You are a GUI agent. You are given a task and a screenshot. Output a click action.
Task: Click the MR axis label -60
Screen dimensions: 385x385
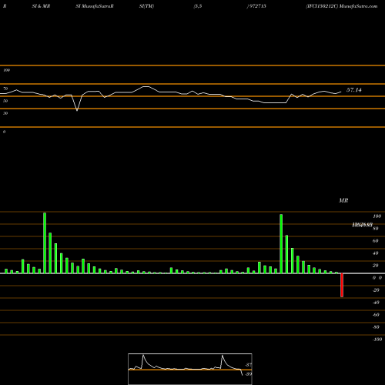pyautogui.click(x=376, y=315)
